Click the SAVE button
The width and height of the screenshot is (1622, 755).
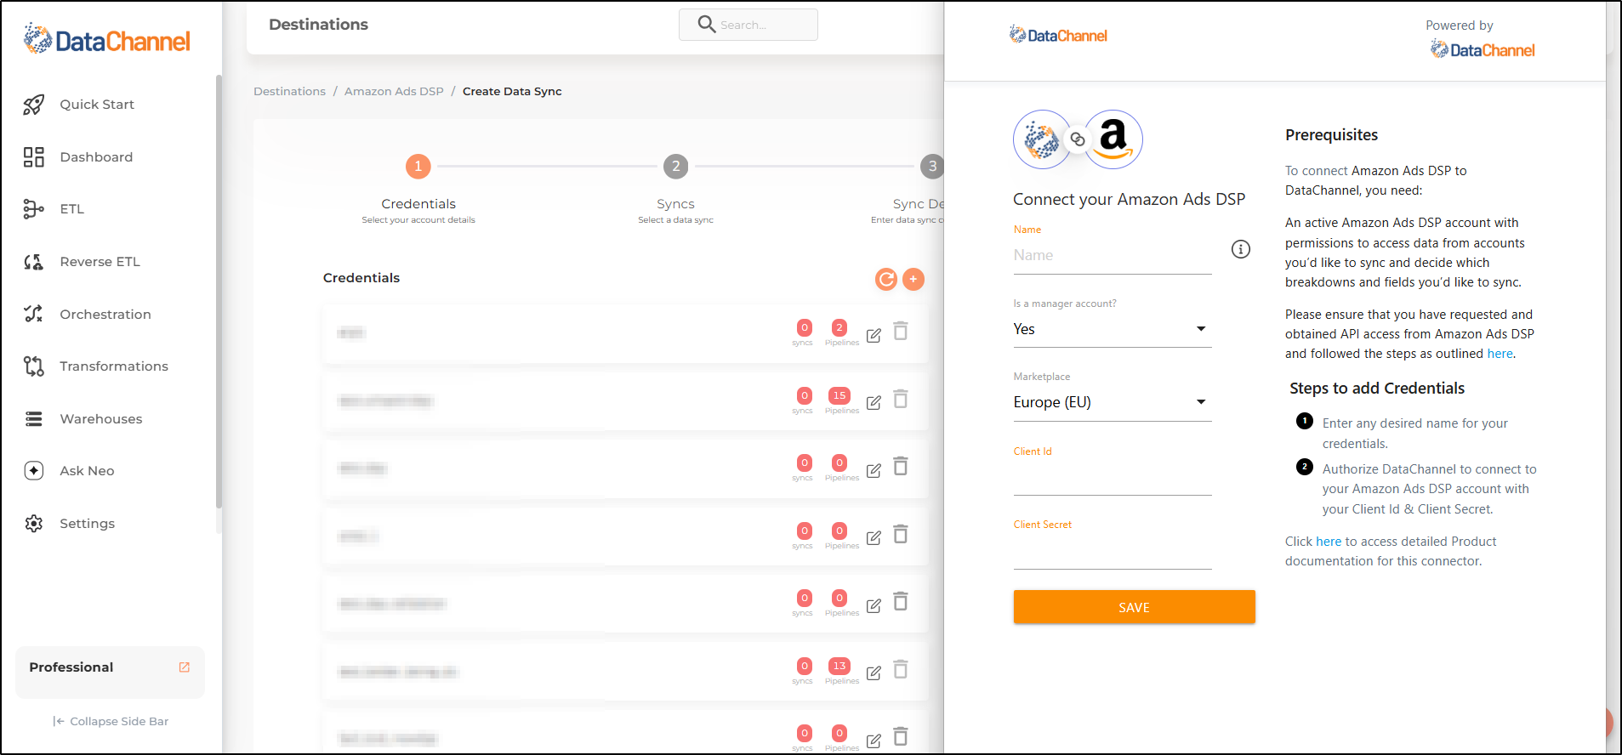(x=1134, y=607)
